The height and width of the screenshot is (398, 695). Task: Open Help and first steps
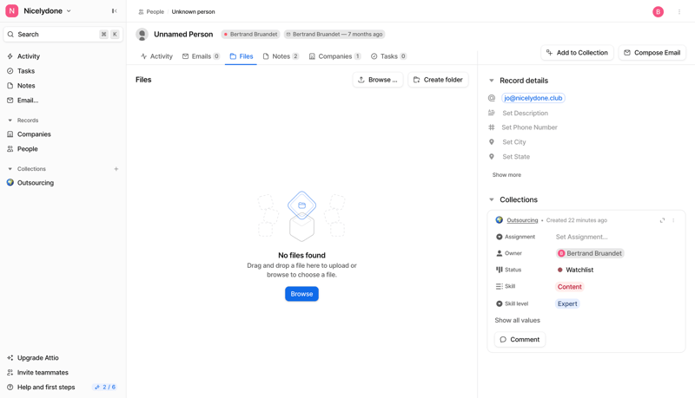(46, 387)
